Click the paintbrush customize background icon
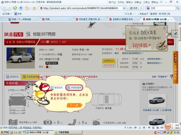Image resolution: width=181 pixels, height=135 pixels. tap(175, 33)
